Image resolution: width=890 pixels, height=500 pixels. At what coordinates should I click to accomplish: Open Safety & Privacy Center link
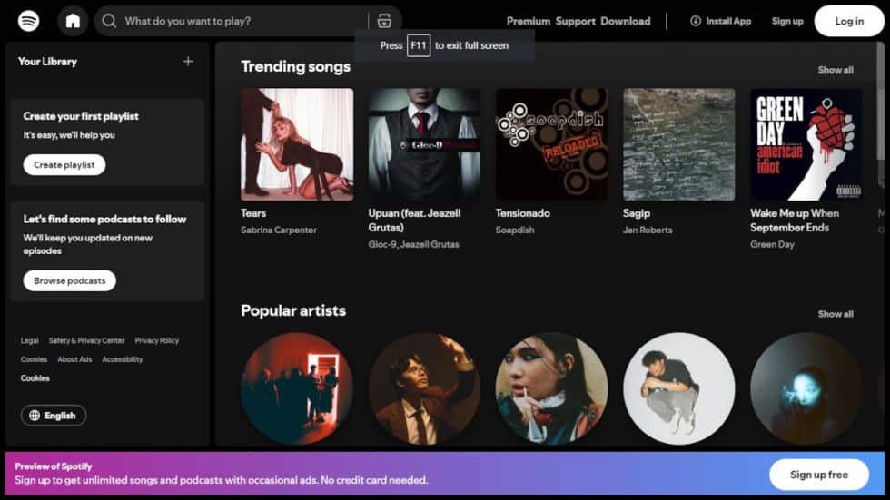click(86, 340)
